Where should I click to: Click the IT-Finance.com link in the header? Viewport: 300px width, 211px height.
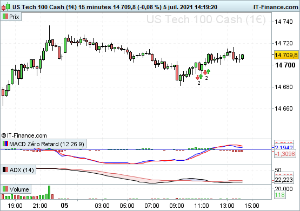tap(276, 7)
